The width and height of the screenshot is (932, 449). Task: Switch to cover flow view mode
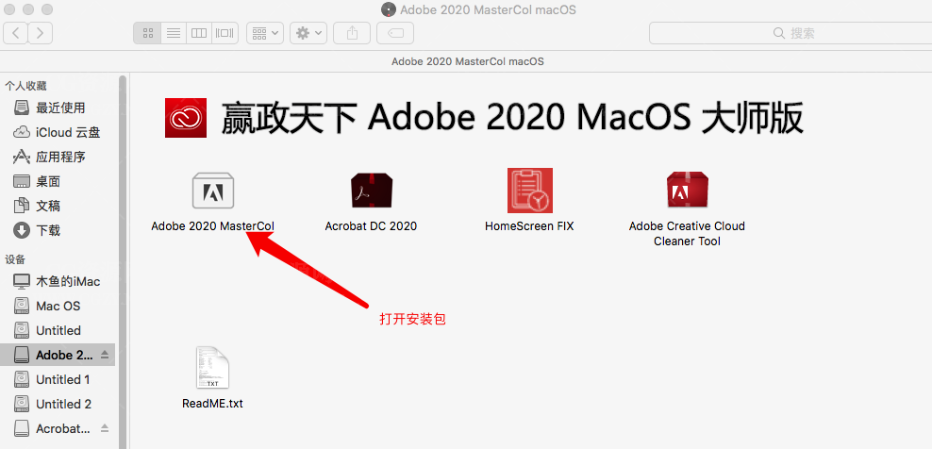click(x=225, y=33)
